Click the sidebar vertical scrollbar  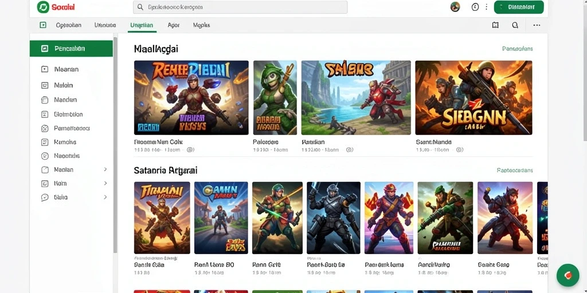tap(115, 145)
